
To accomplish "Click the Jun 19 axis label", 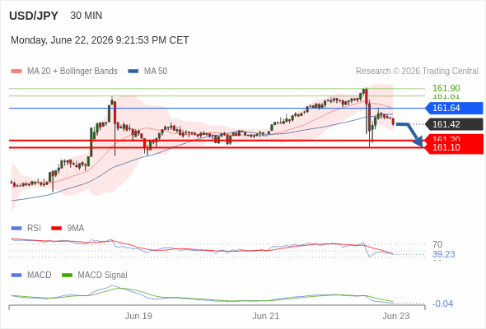I will [138, 316].
